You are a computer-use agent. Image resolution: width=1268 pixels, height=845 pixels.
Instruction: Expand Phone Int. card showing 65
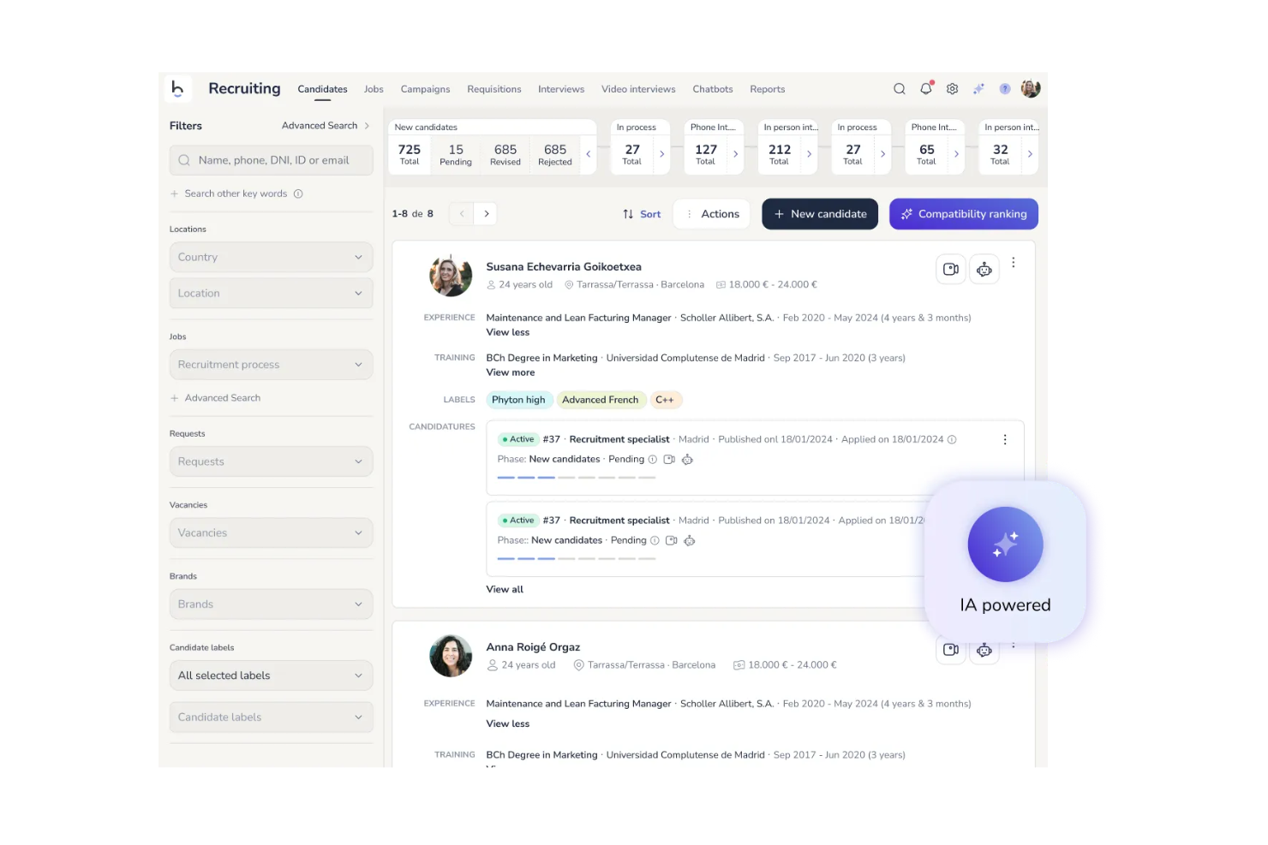[956, 154]
